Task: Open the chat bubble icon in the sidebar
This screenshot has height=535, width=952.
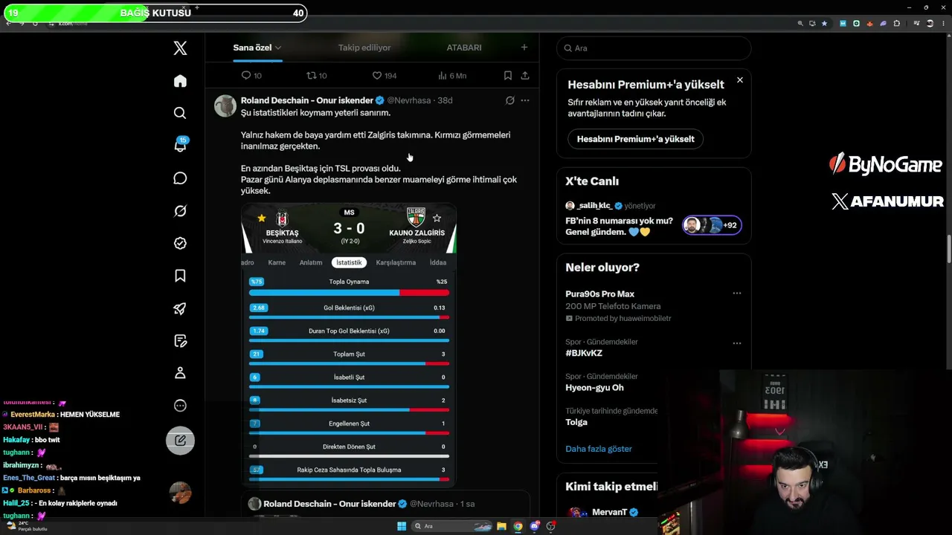Action: click(x=180, y=178)
